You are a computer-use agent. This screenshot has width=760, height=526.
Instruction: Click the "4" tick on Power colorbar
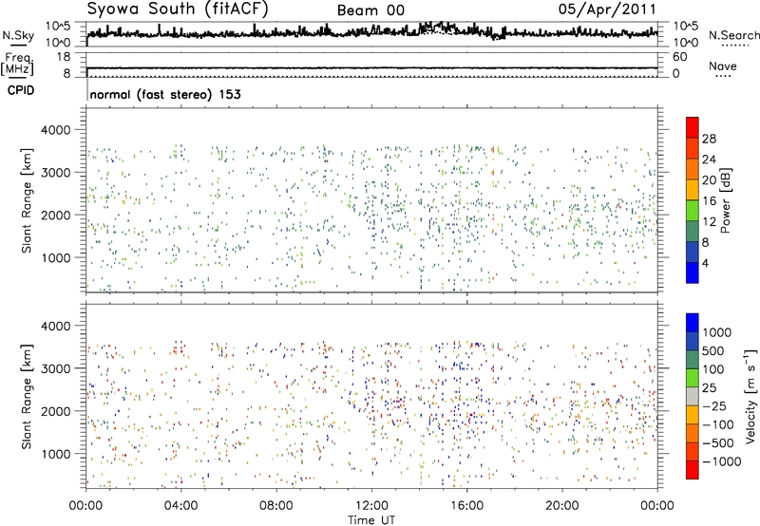pos(705,263)
